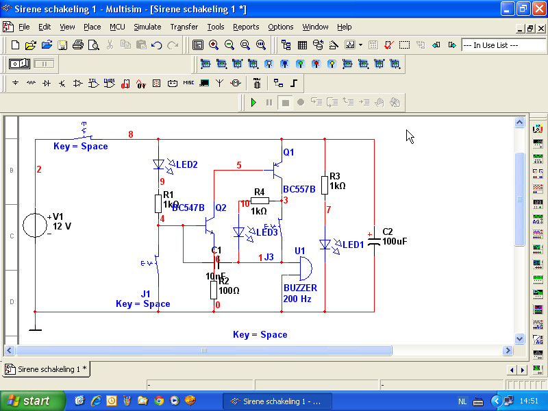This screenshot has height=411, width=548.
Task: Select the multimeter instrument at top of sidebar
Action: click(538, 129)
